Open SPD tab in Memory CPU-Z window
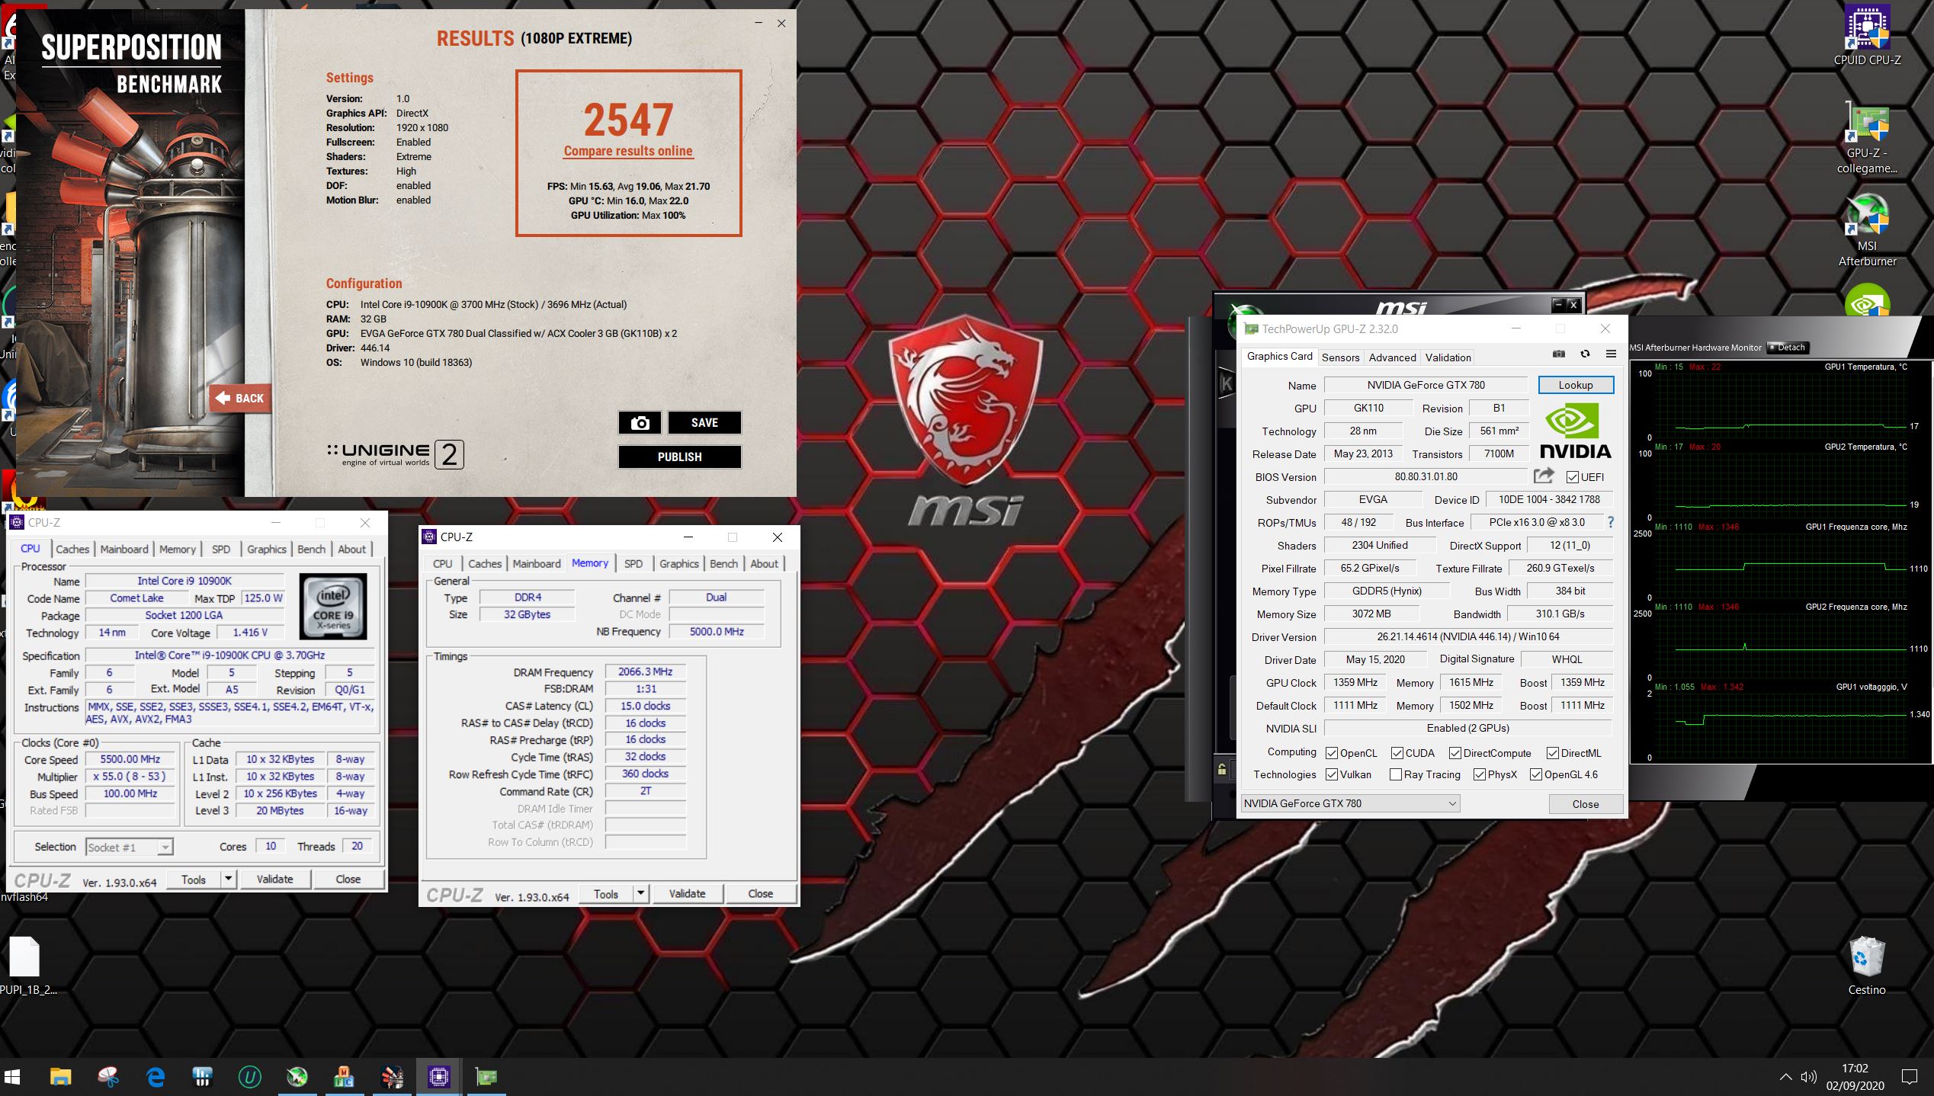Viewport: 1934px width, 1096px height. (x=633, y=563)
